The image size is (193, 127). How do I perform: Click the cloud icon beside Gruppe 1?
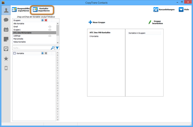pyautogui.click(x=50, y=30)
